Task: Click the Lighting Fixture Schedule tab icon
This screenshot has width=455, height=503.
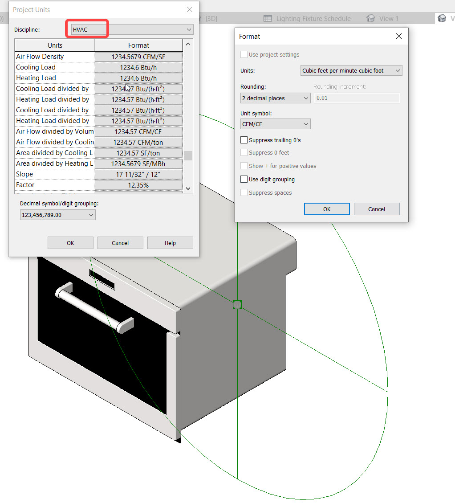Action: coord(268,19)
